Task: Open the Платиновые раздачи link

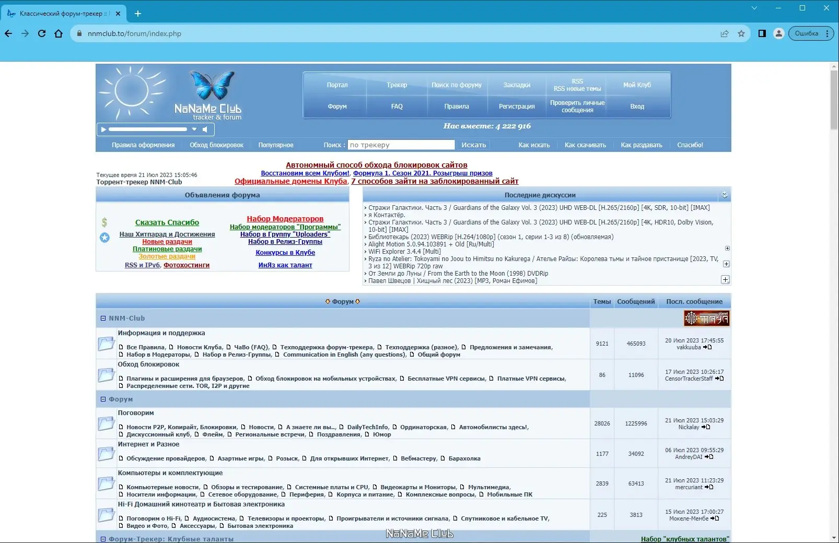Action: tap(167, 249)
